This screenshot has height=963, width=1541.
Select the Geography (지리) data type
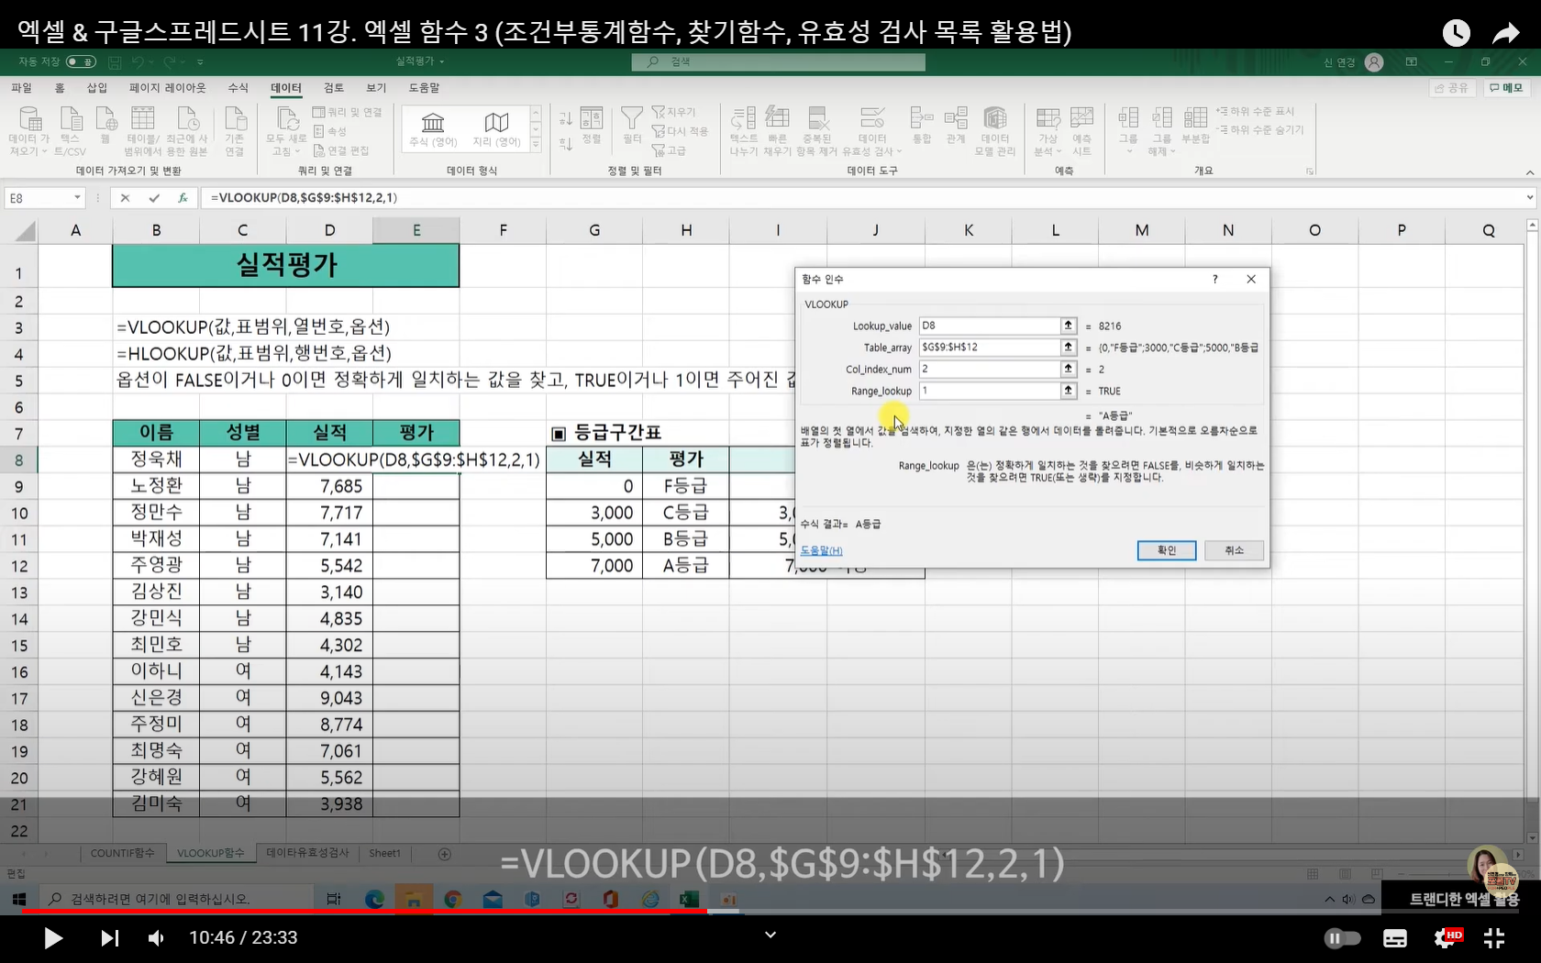tap(496, 128)
